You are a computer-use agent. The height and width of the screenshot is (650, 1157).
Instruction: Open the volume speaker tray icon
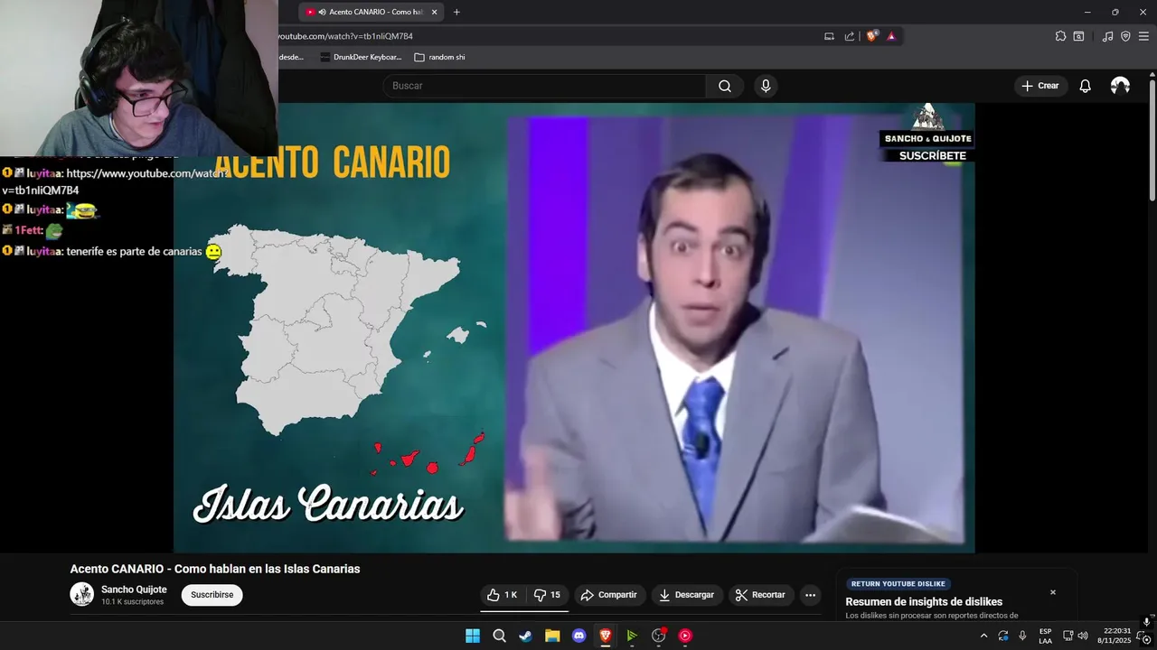click(1083, 636)
